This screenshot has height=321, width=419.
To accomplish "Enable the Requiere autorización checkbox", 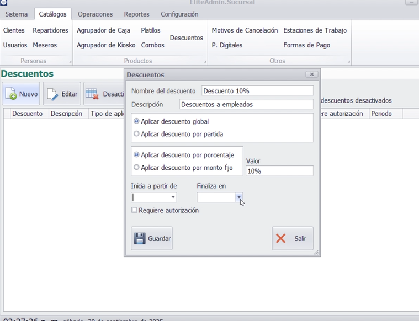I will tap(134, 210).
